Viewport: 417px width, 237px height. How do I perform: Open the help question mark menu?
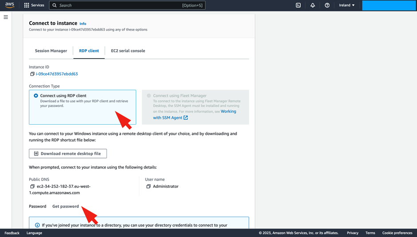327,5
